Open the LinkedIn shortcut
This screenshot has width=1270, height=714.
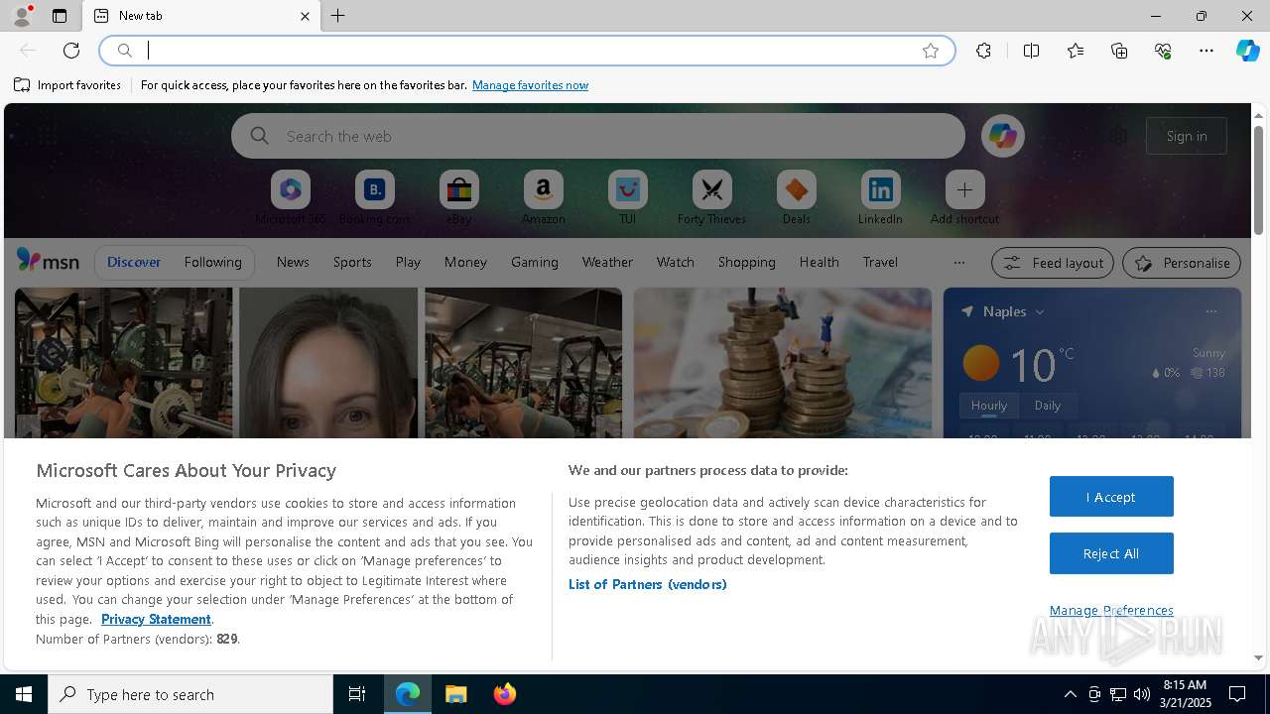(x=880, y=198)
